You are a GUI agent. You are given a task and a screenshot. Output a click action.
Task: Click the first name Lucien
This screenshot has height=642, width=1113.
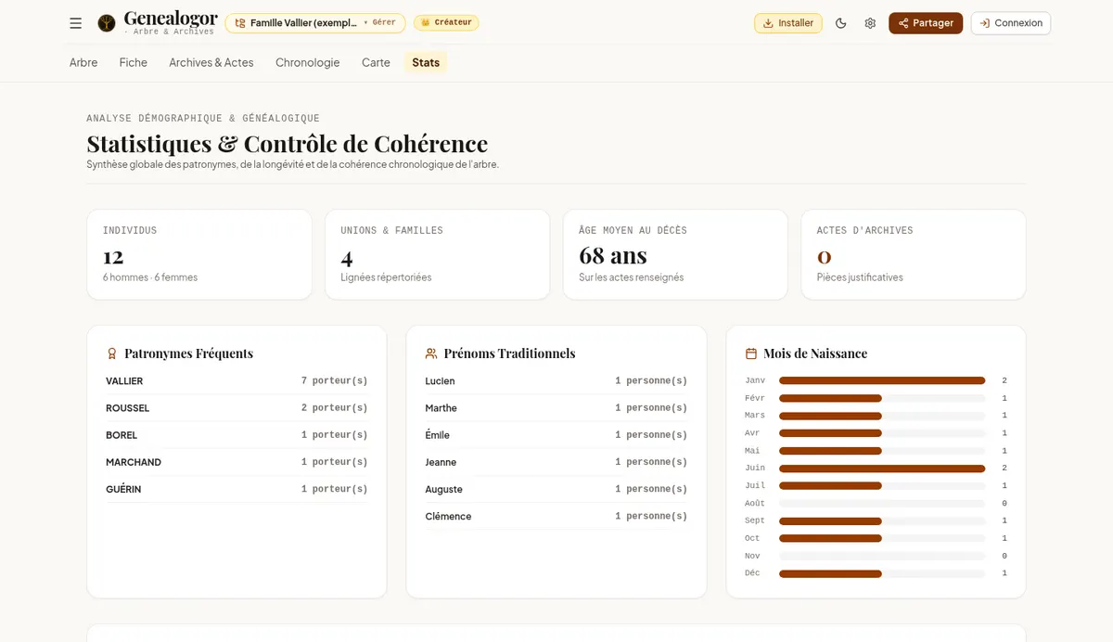click(x=440, y=381)
